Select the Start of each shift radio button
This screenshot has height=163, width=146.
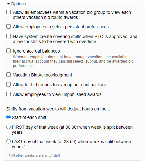[x=9, y=117]
